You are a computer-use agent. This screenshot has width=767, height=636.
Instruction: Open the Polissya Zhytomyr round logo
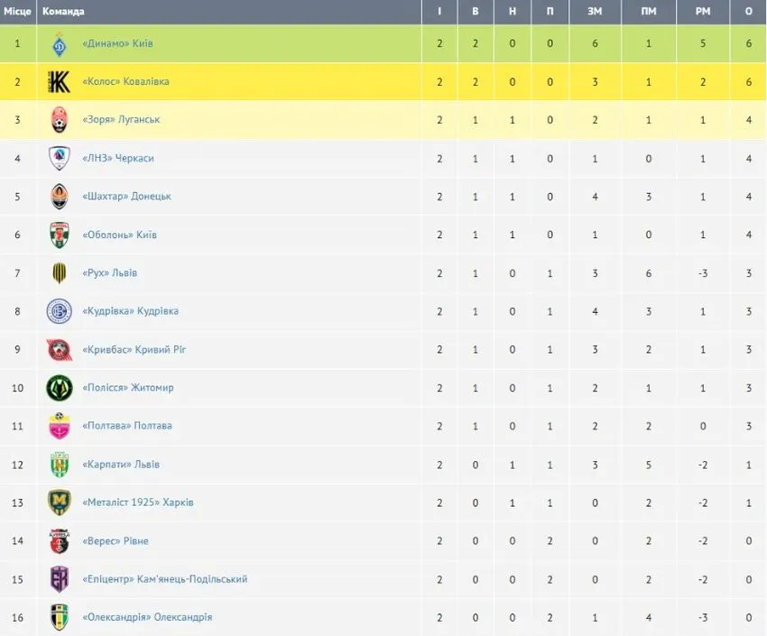click(60, 388)
